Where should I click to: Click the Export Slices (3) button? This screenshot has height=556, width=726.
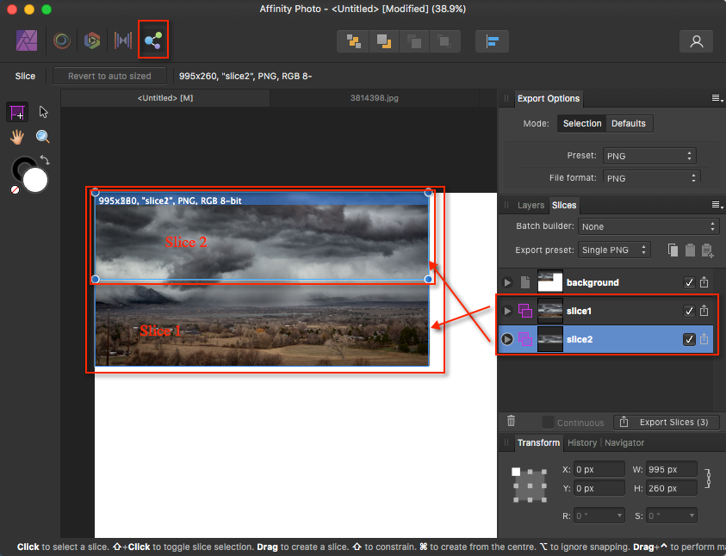coord(667,422)
